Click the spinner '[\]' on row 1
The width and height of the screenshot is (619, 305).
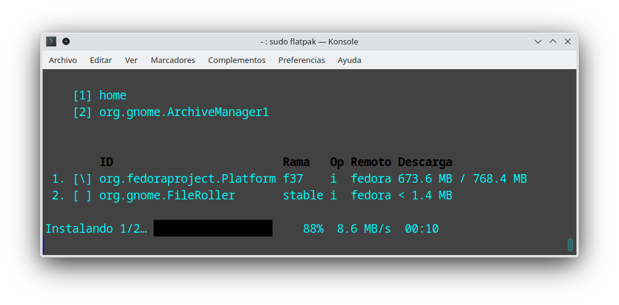(x=83, y=179)
